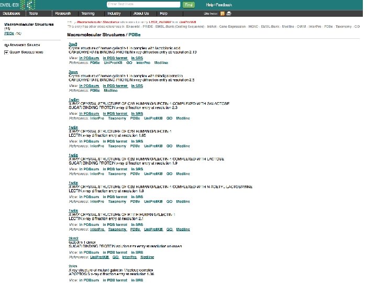View entry 3oy8 in PDB format
Image resolution: width=377 pixels, height=283 pixels.
[x=115, y=58]
